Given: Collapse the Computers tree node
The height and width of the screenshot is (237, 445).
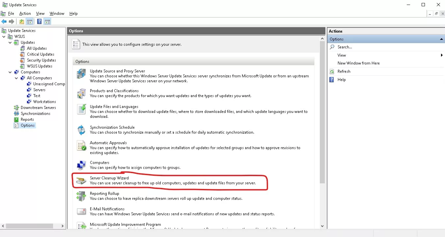Looking at the screenshot, I should [x=10, y=72].
